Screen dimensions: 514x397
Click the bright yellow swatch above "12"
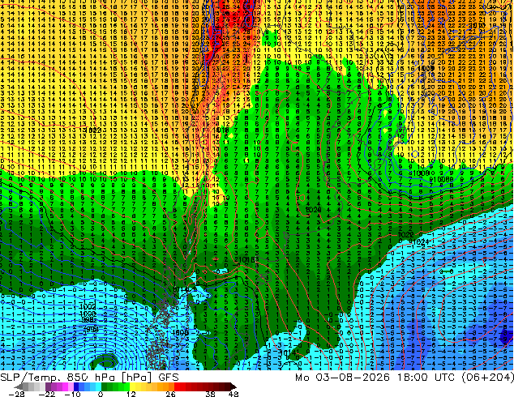pyautogui.click(x=132, y=386)
